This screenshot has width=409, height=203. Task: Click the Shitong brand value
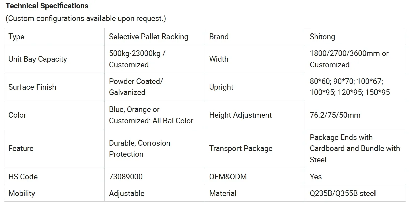(x=322, y=37)
